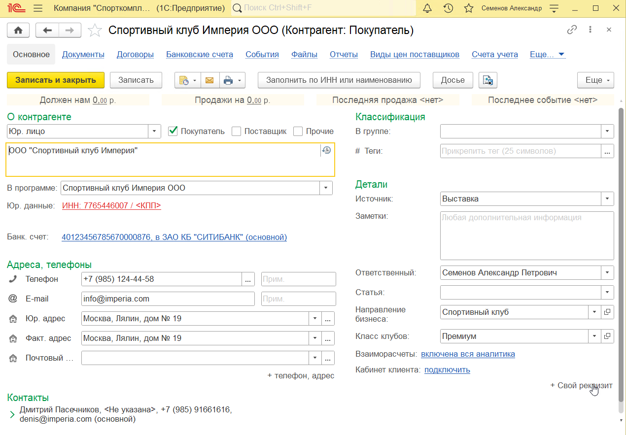Open notifications bell
Screen dimensions: 626x435
pos(427,8)
